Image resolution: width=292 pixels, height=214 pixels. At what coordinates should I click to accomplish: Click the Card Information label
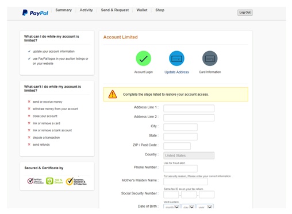210,72
